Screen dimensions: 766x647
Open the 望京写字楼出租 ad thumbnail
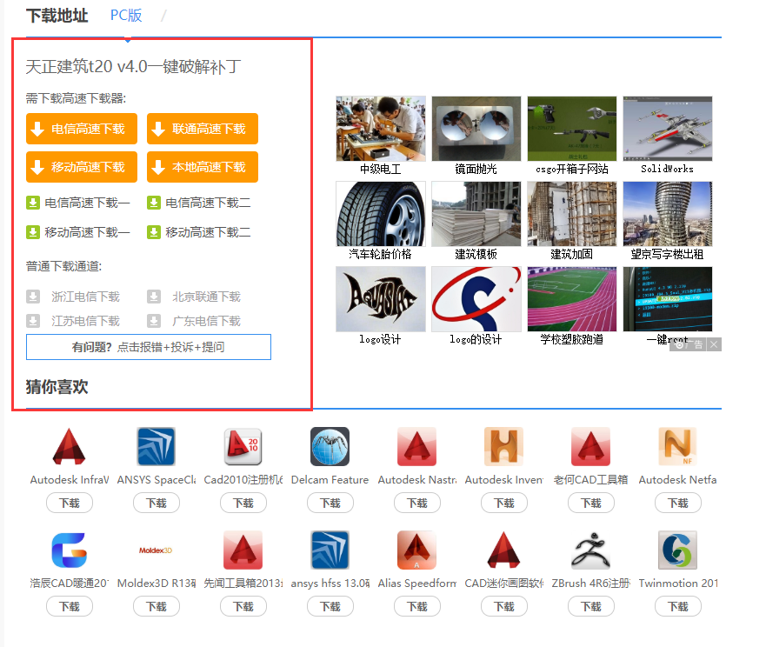[x=668, y=214]
